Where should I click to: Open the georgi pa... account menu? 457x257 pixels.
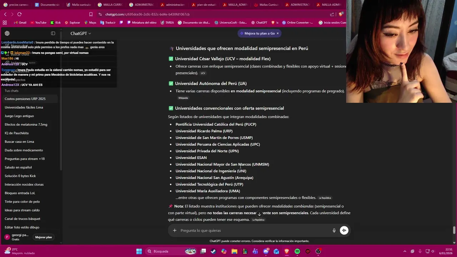pyautogui.click(x=17, y=237)
